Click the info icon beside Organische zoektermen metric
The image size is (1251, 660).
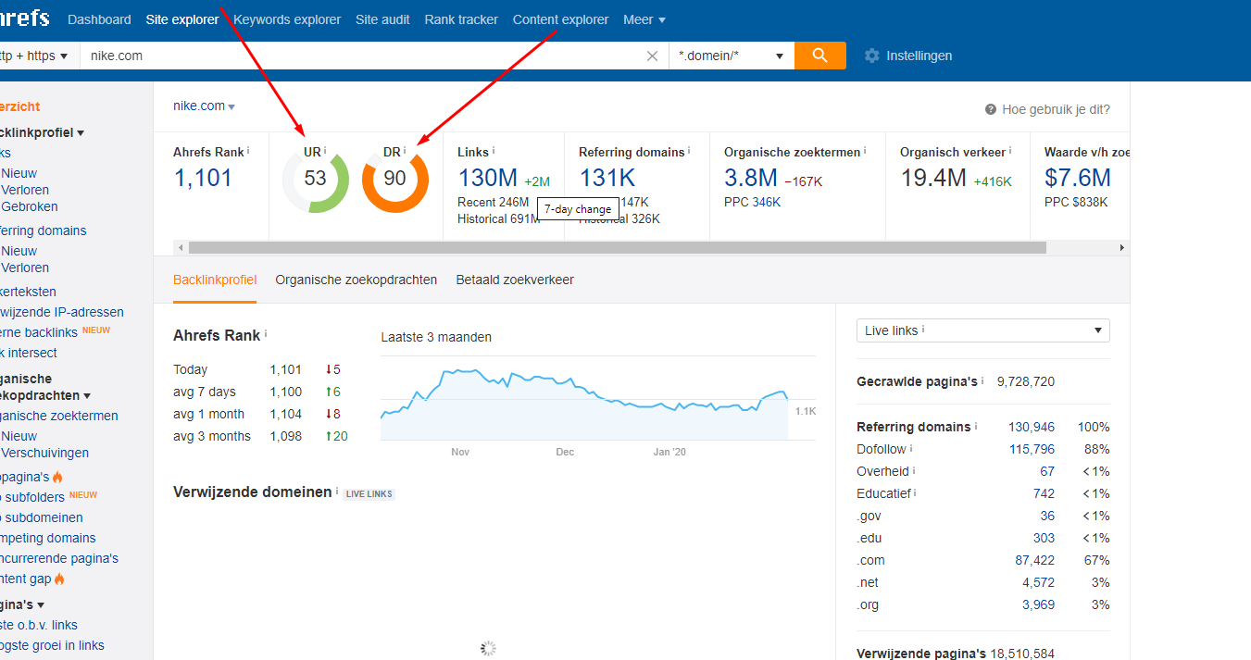(865, 151)
